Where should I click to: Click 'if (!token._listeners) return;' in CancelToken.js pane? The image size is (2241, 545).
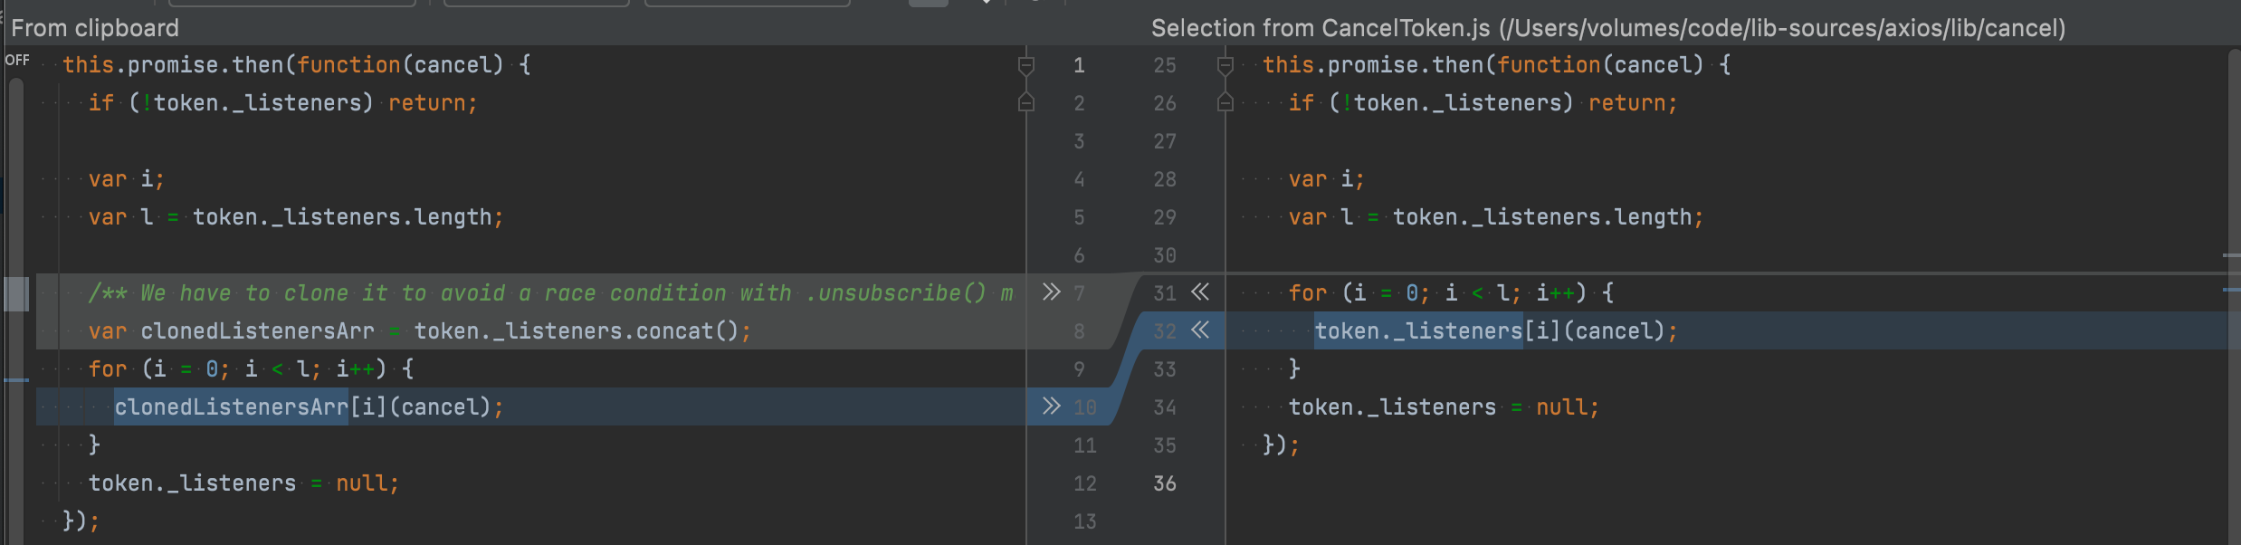click(x=1483, y=102)
